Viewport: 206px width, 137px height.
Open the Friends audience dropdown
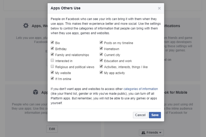click(151, 133)
